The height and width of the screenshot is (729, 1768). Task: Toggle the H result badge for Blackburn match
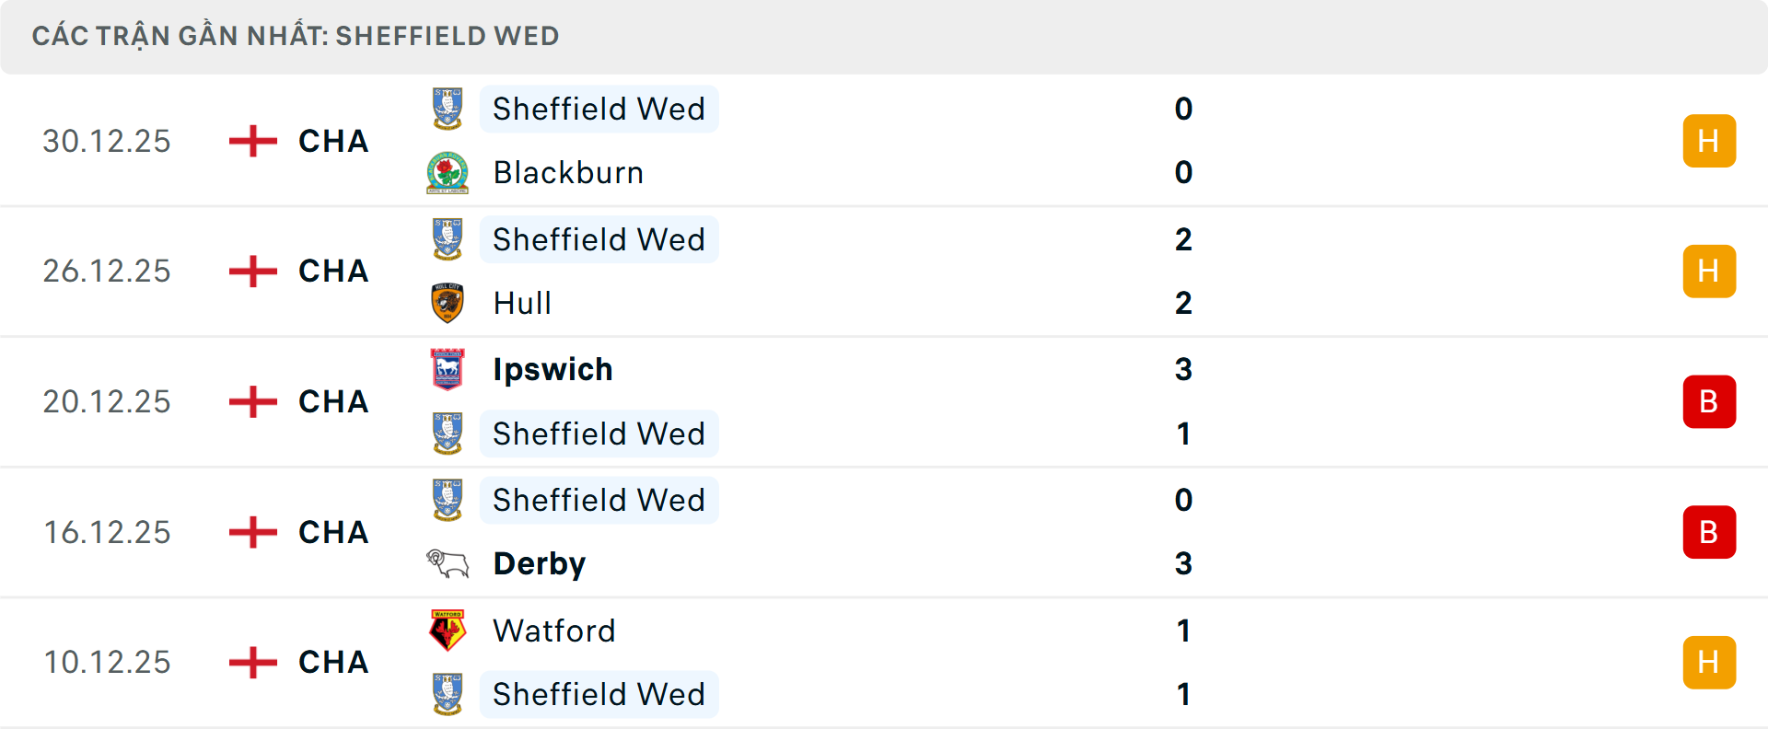(1709, 141)
